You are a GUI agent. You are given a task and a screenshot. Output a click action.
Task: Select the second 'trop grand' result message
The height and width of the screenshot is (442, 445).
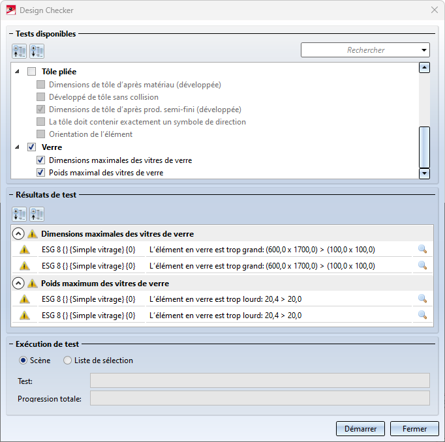click(262, 265)
